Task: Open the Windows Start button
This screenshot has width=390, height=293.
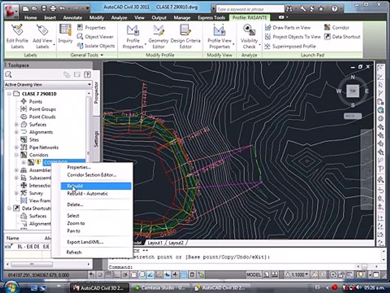Action: [11, 287]
